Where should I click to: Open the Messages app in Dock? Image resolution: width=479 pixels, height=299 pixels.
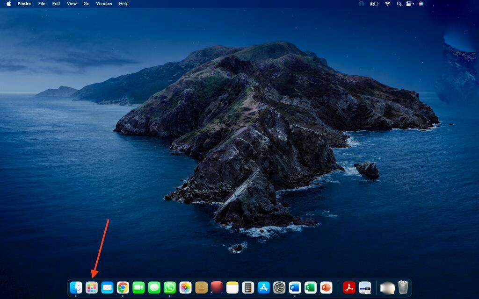click(x=154, y=287)
